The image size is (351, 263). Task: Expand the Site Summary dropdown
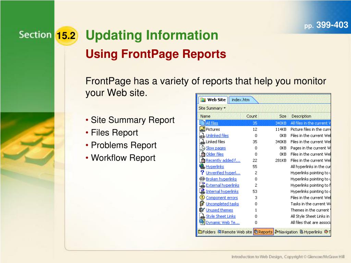[x=212, y=108]
